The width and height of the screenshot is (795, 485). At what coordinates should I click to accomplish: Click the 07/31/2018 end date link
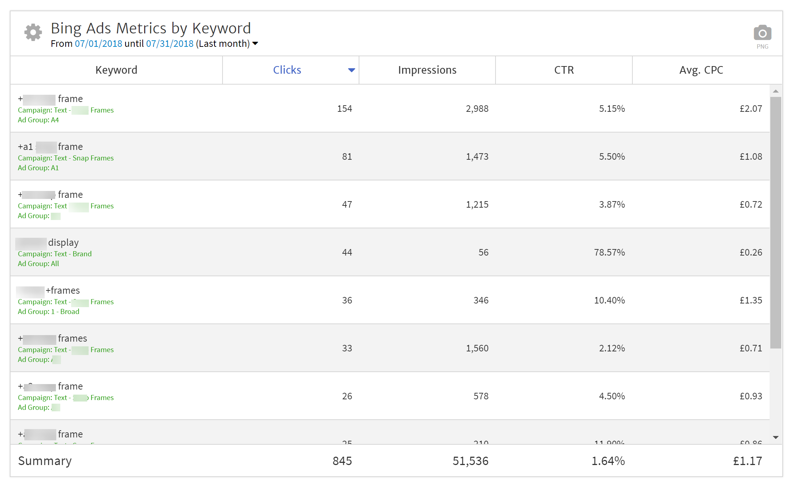coord(170,44)
